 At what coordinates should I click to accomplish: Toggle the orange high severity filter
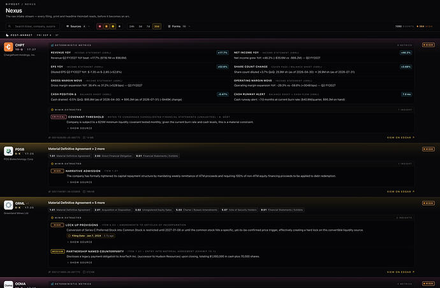click(x=106, y=26)
